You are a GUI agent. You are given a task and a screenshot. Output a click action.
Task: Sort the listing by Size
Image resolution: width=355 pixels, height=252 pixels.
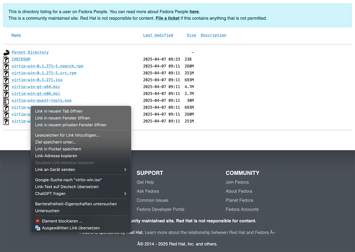[x=191, y=35]
